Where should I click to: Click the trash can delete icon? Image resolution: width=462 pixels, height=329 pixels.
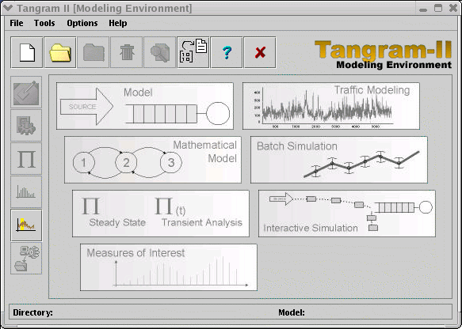[127, 53]
